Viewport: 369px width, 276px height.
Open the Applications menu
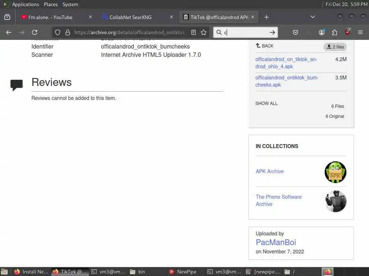point(26,4)
